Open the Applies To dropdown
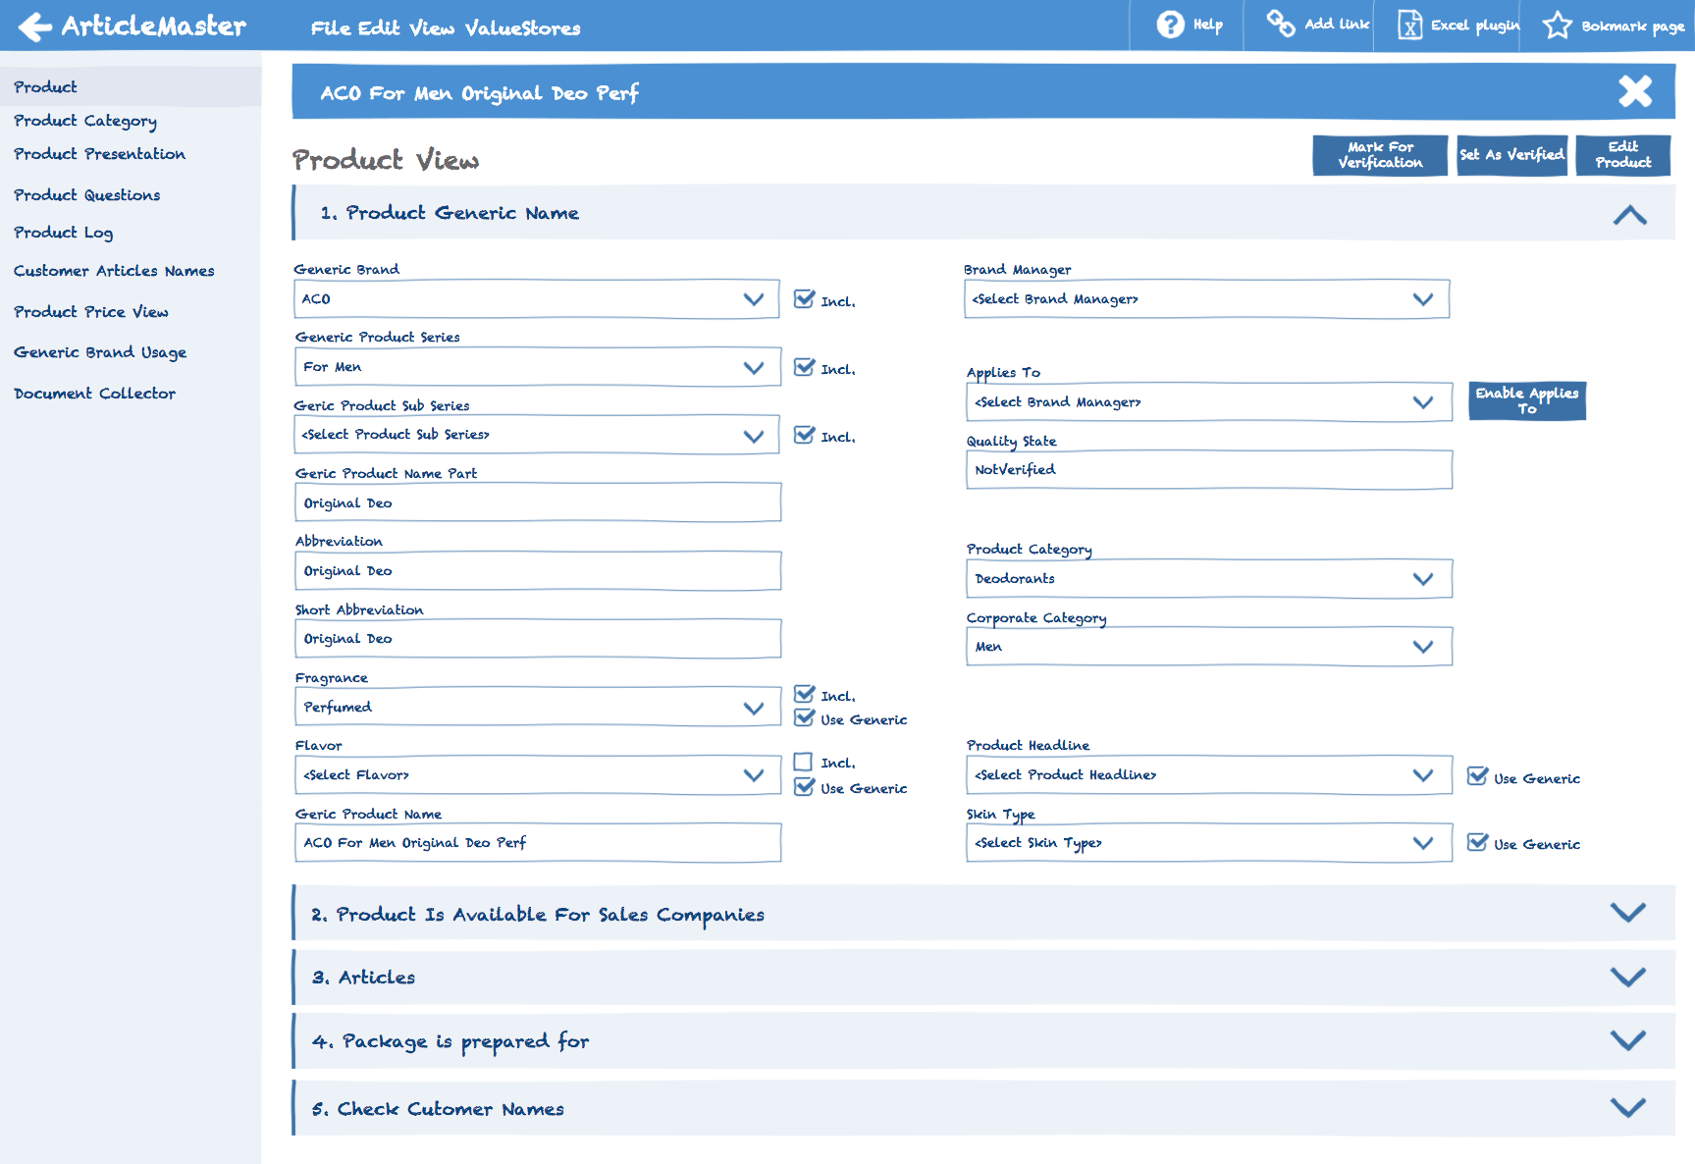Image resolution: width=1695 pixels, height=1164 pixels. 1208,402
